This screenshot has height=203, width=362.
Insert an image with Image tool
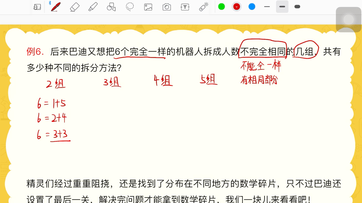pyautogui.click(x=148, y=7)
